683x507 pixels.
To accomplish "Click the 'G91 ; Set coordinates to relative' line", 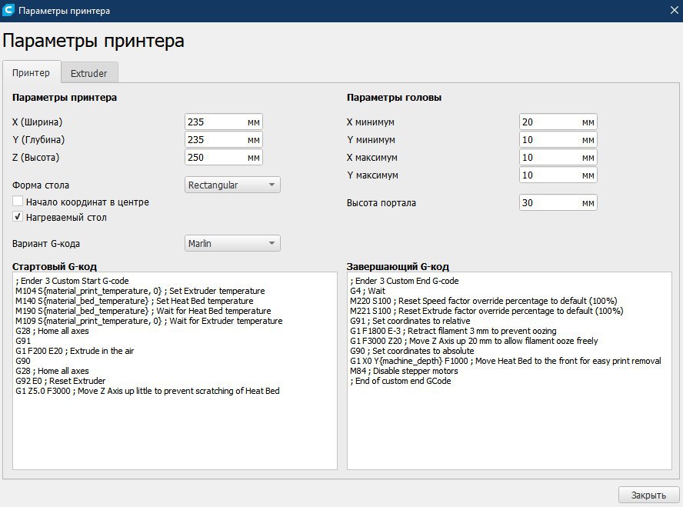I will pyautogui.click(x=410, y=321).
